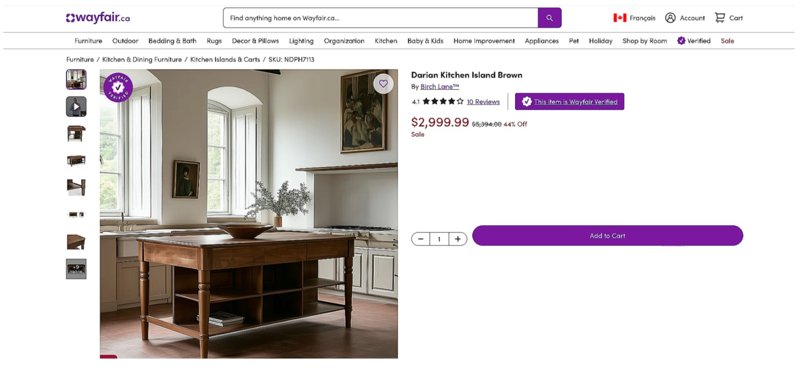808x374 pixels.
Task: Click This item is Wayfair Verified button
Action: [570, 102]
